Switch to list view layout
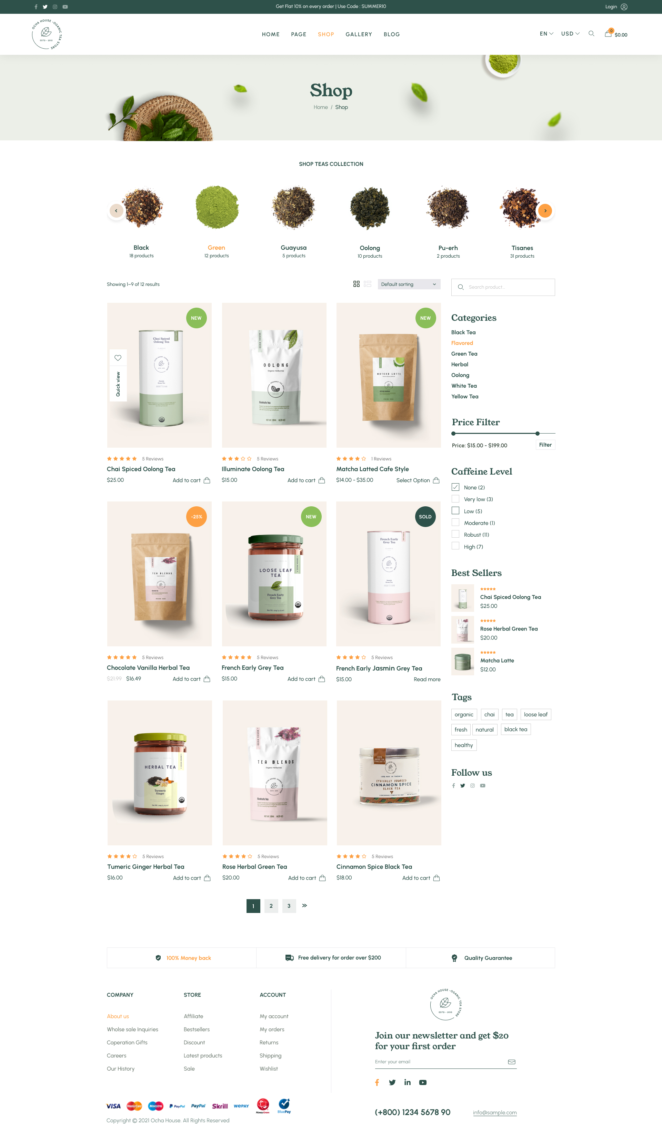Viewport: 662px width, 1143px height. pyautogui.click(x=368, y=284)
